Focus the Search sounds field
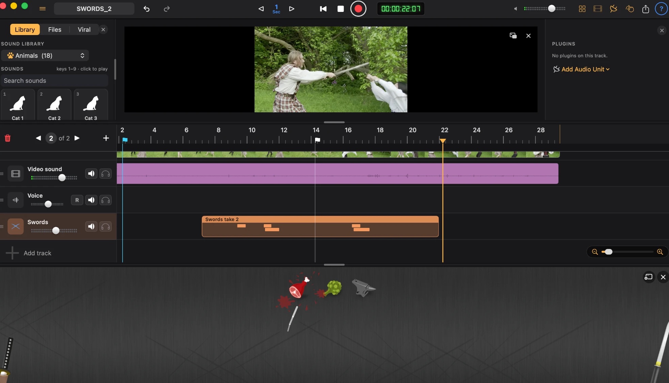Viewport: 669px width, 383px height. 54,81
